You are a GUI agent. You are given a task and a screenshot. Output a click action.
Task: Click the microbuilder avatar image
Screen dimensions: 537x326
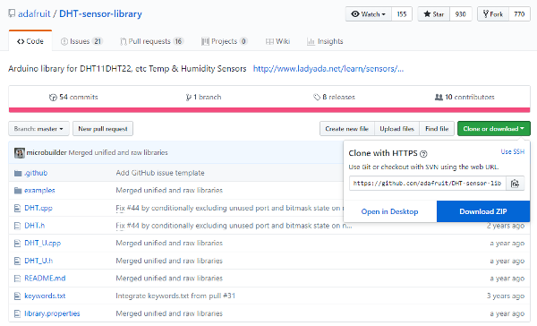click(x=19, y=152)
